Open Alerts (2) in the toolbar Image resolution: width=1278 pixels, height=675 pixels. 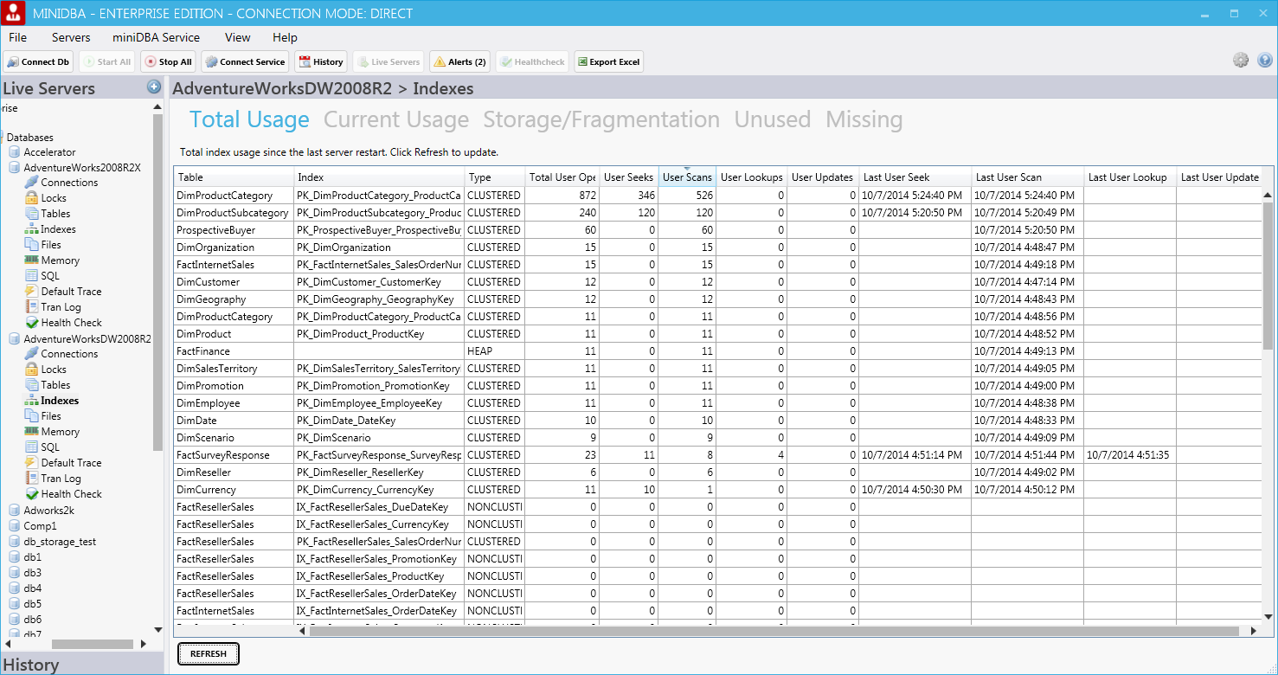click(x=459, y=62)
